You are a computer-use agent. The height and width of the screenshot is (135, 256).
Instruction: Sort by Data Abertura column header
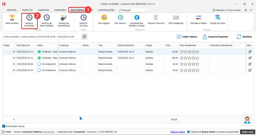26,45
